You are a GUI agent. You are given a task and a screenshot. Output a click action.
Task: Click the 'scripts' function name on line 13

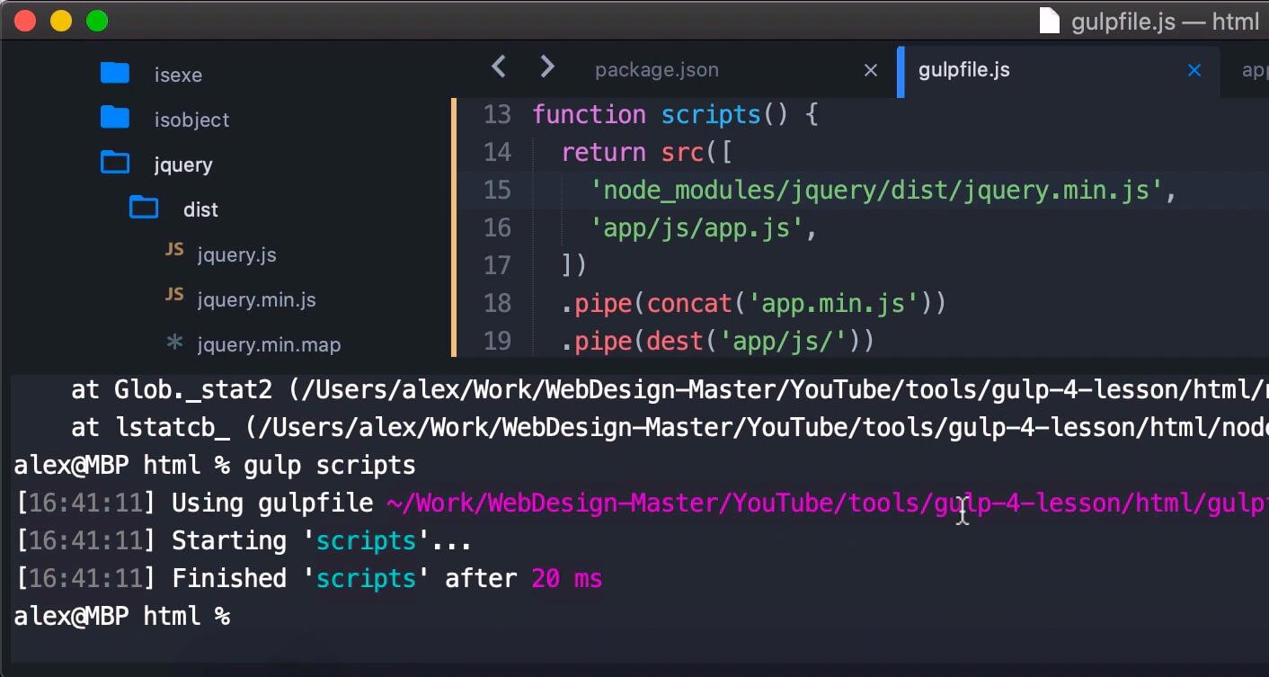[711, 115]
